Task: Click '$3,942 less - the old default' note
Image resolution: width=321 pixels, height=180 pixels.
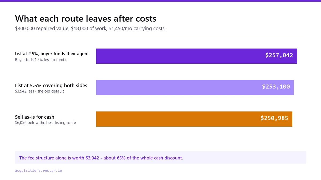Action: tap(39, 91)
